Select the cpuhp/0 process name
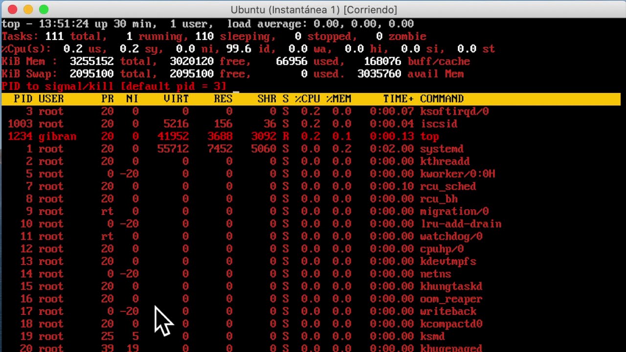 (x=442, y=249)
